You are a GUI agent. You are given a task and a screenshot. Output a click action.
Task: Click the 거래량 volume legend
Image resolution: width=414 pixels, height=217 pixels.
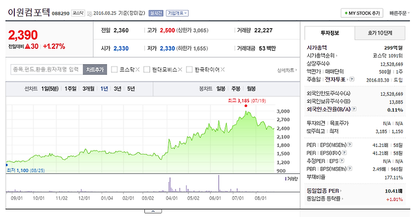(292, 179)
